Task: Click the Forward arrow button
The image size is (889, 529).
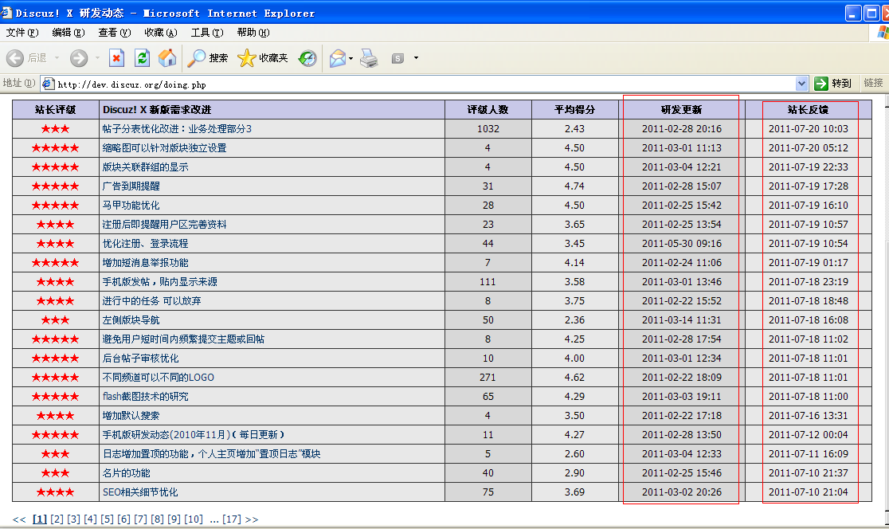Action: 79,58
